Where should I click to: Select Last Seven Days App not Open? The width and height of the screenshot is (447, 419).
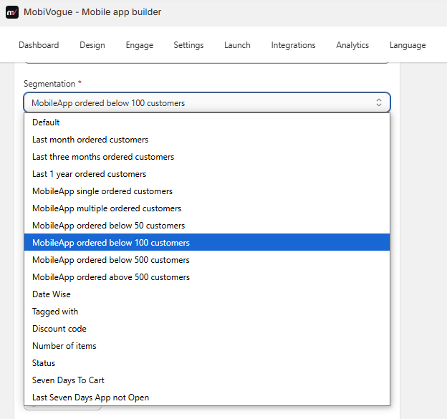pos(207,397)
